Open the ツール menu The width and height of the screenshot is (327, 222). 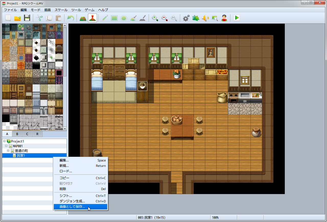[x=76, y=10]
